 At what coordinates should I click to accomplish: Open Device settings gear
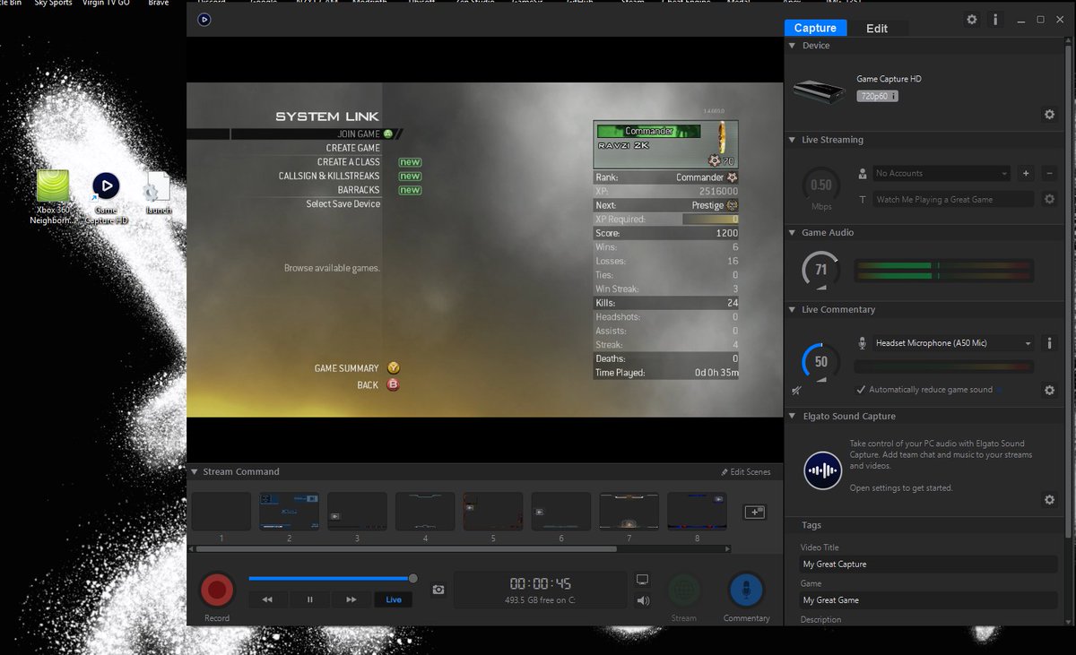[1049, 115]
